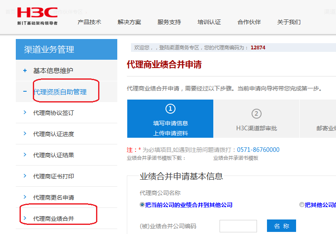The width and height of the screenshot is (336, 234).
Task: Open 代理商认证结果 link
Action: (53, 155)
